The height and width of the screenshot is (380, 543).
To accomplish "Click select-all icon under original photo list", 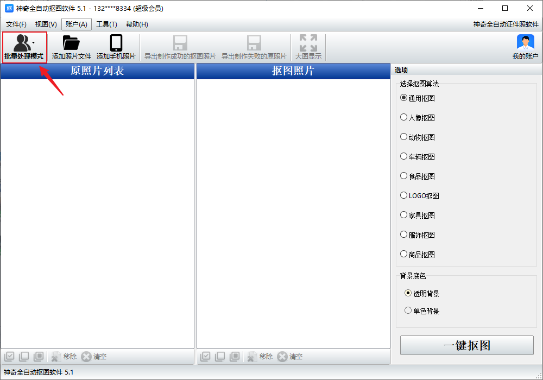I will (x=9, y=357).
